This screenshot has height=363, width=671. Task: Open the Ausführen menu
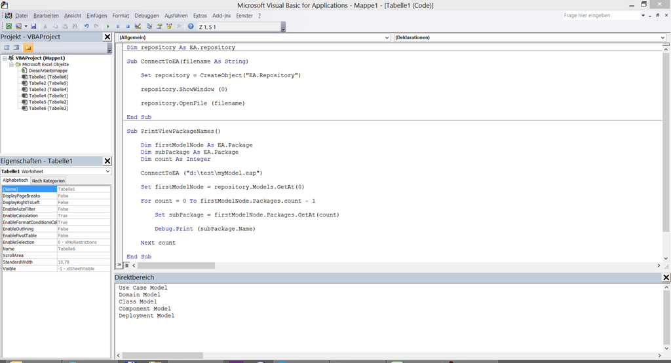pos(176,16)
